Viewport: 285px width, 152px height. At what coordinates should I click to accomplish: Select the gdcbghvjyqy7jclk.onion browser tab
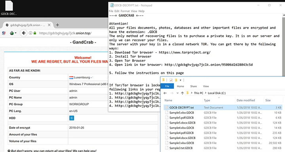click(x=28, y=25)
